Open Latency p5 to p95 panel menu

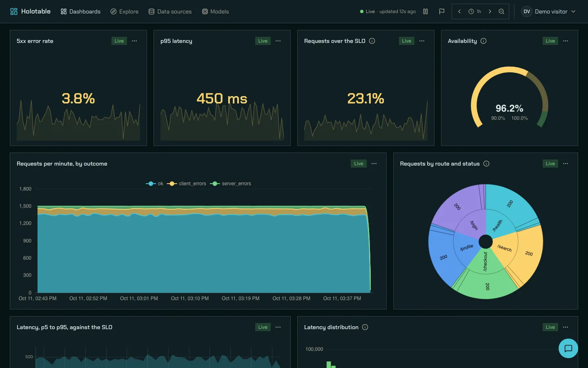(x=278, y=327)
